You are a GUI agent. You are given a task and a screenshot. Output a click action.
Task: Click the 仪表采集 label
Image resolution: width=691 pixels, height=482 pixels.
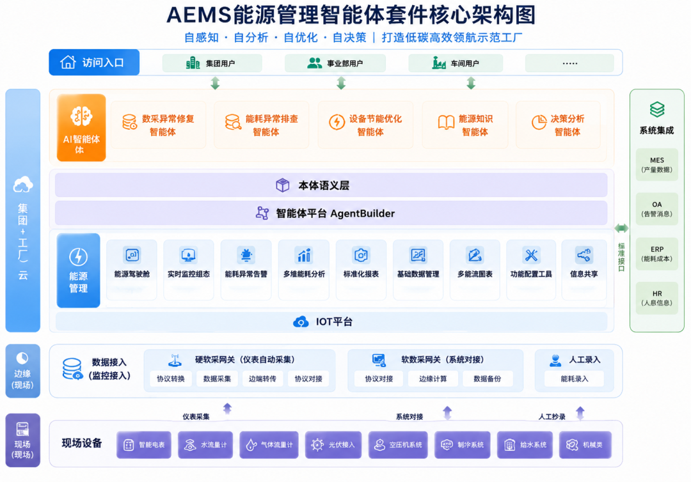click(196, 416)
